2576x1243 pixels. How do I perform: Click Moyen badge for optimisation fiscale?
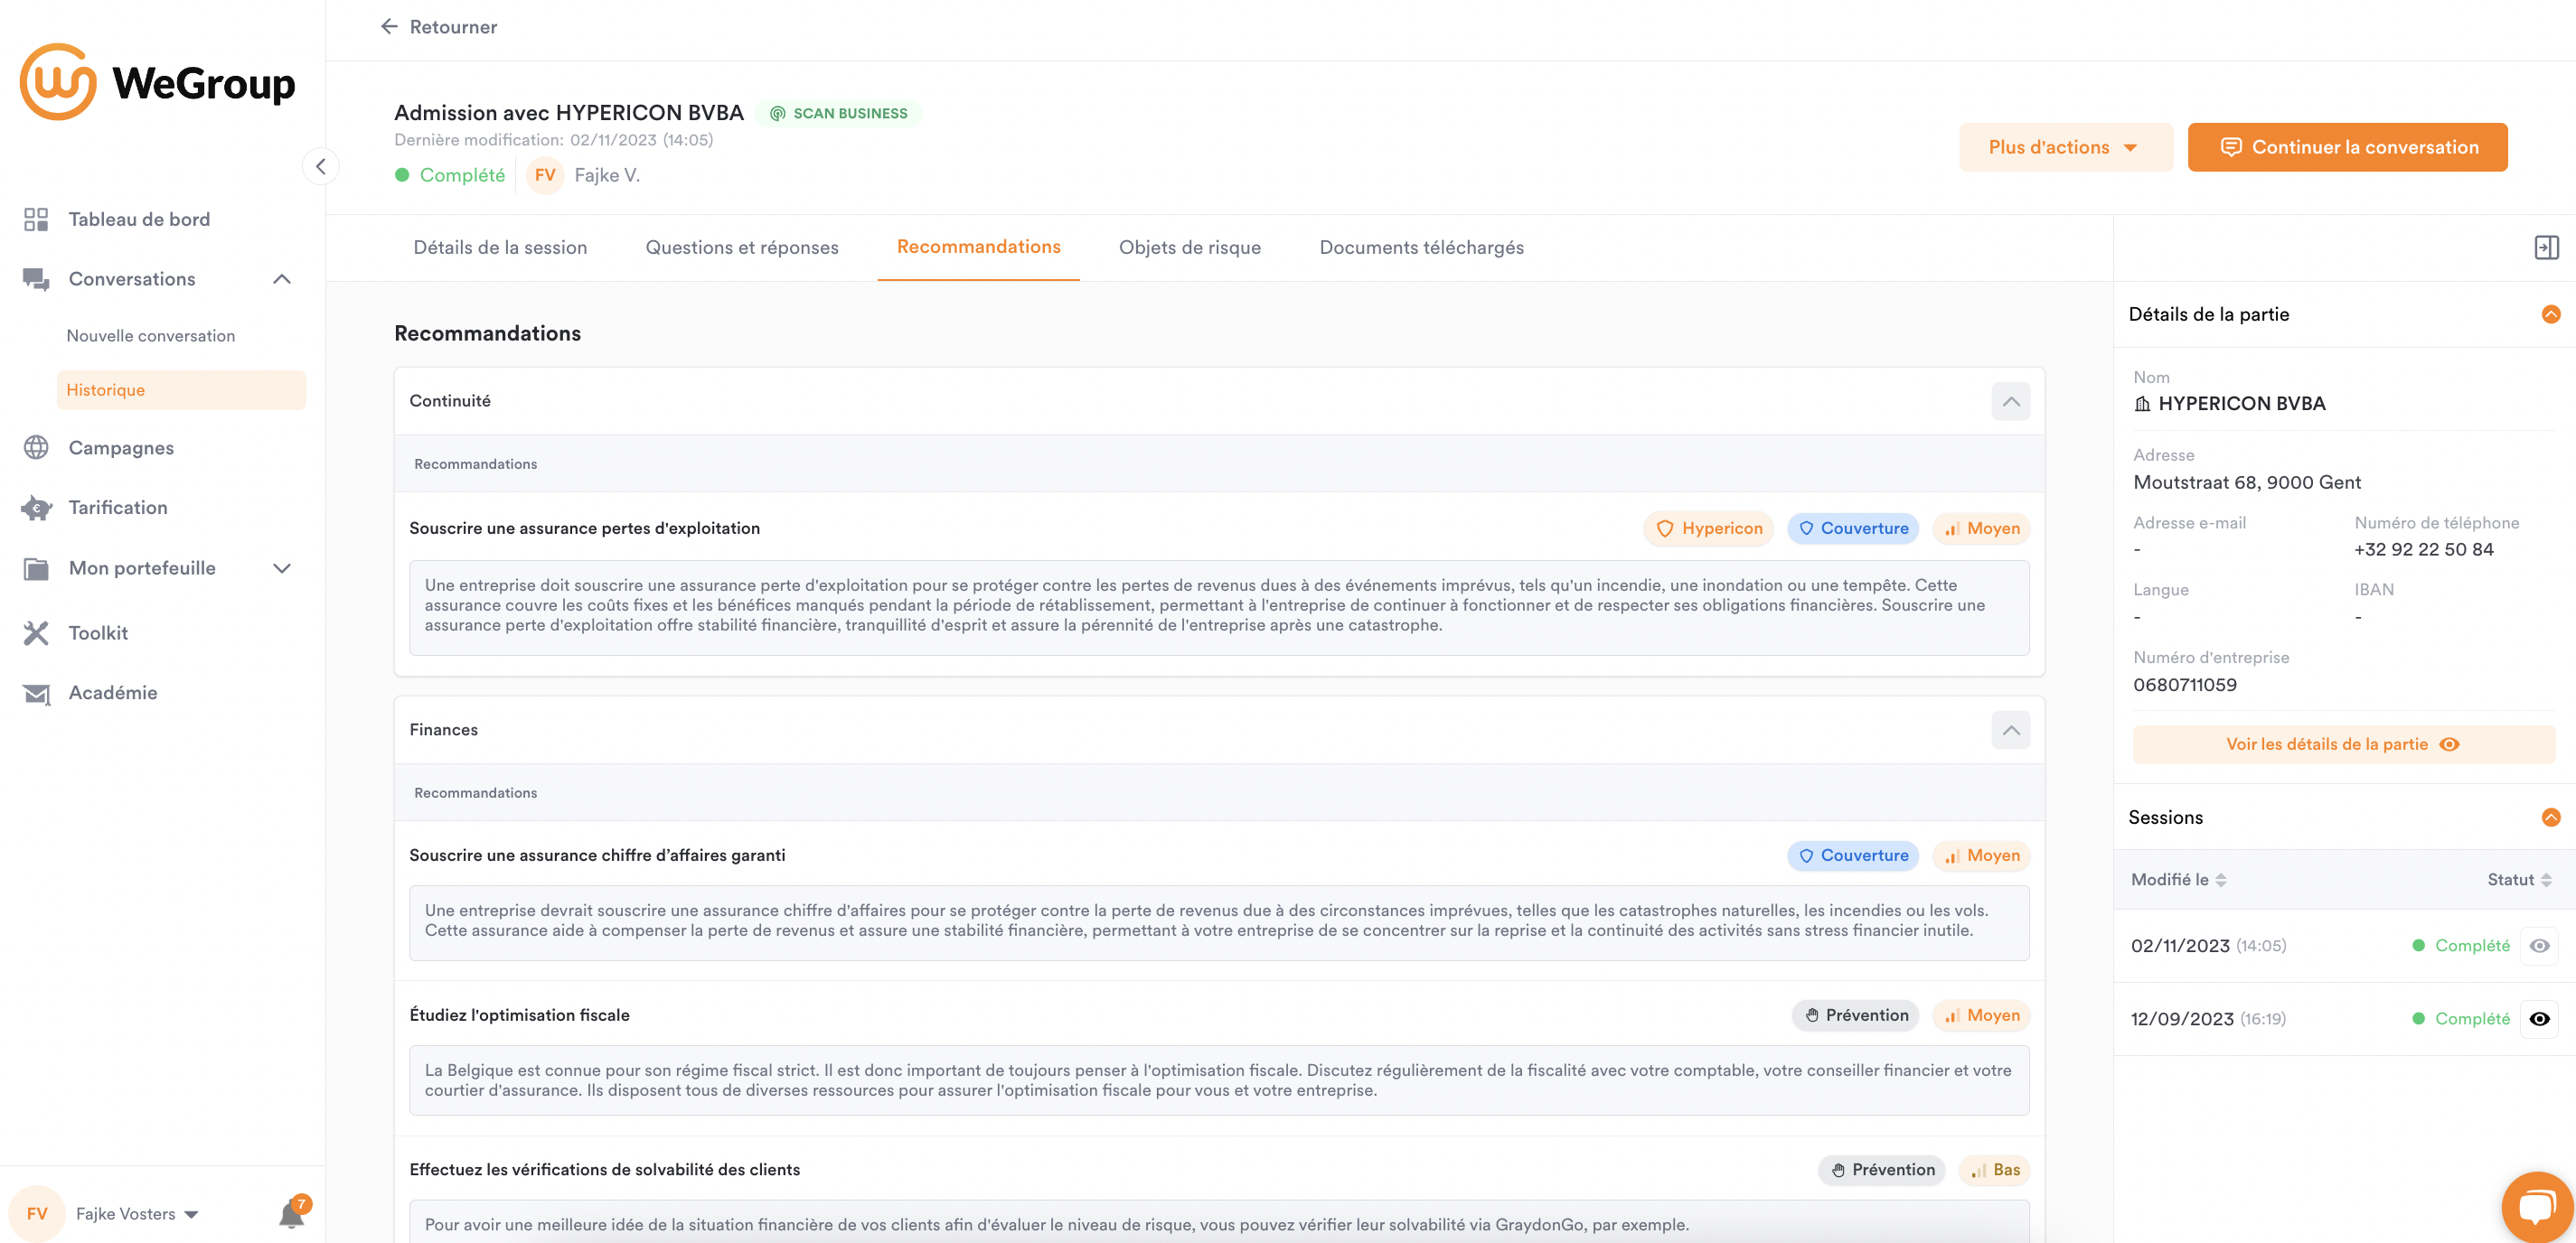pyautogui.click(x=1982, y=1015)
